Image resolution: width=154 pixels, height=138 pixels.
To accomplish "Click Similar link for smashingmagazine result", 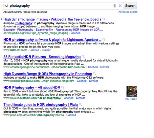I will pos(105,67).
